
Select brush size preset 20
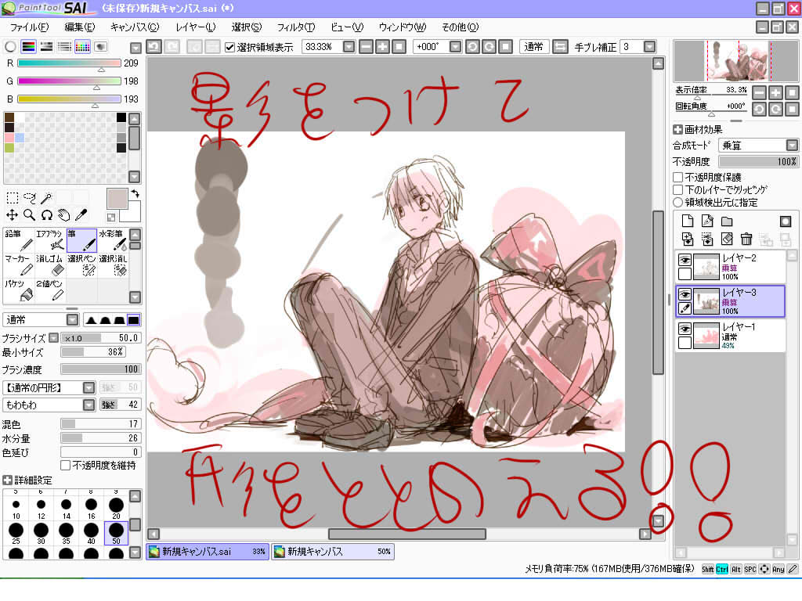pyautogui.click(x=116, y=509)
